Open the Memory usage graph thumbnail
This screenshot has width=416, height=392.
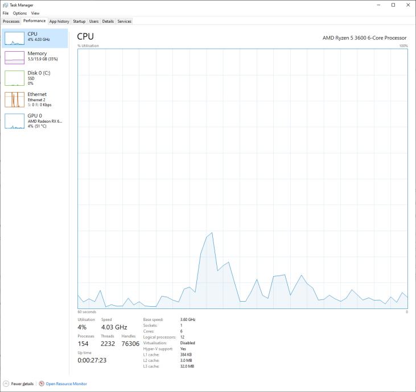14,58
